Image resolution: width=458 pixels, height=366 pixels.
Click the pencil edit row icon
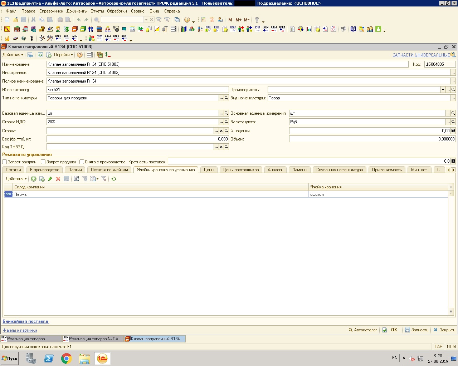pyautogui.click(x=50, y=179)
